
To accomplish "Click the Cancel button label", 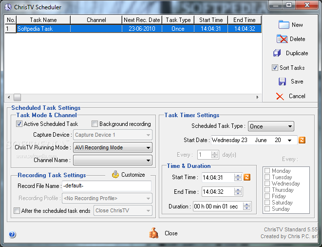I will (297, 96).
